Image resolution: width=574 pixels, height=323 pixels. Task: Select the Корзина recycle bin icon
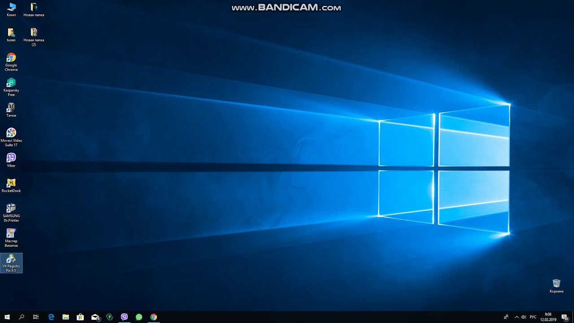tap(557, 286)
